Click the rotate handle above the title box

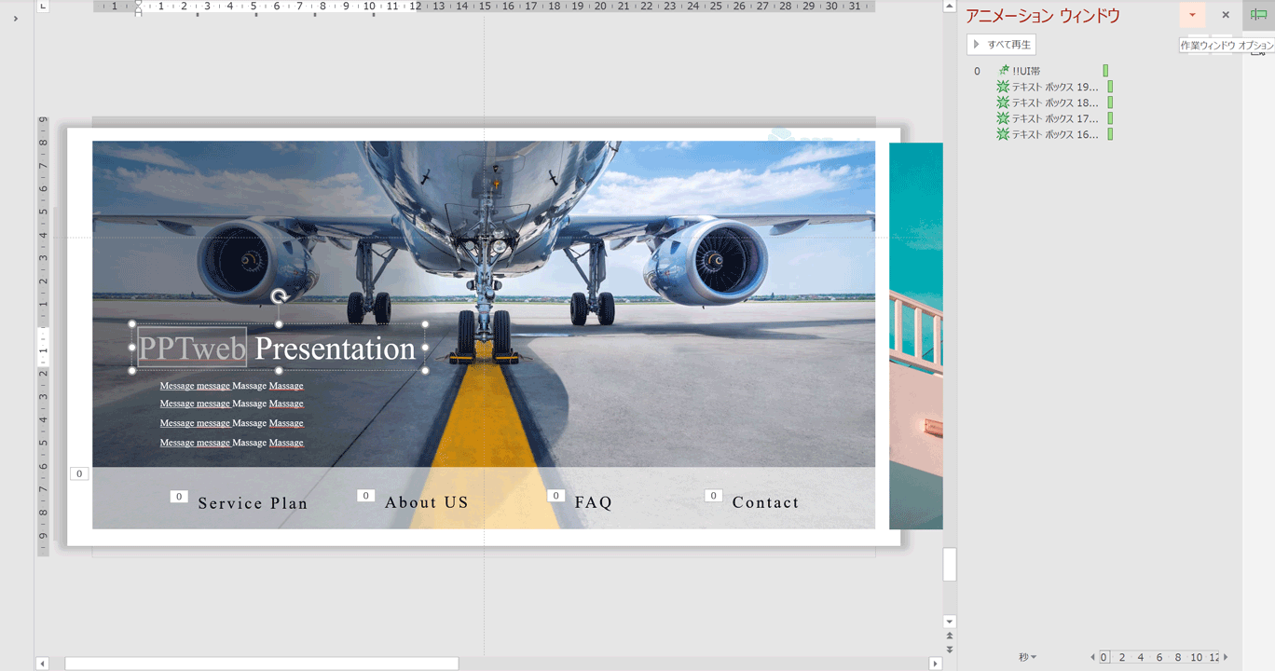point(279,296)
